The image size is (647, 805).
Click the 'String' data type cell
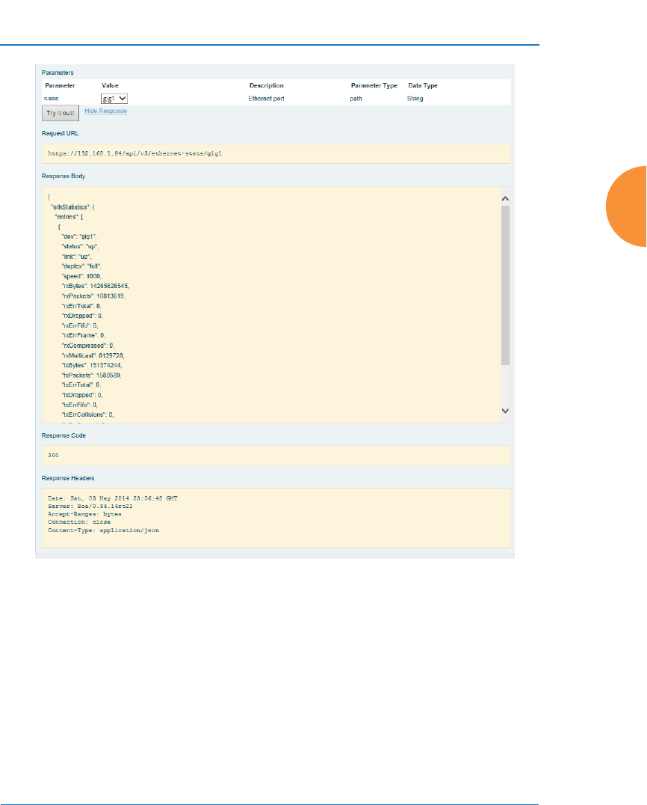pos(415,99)
